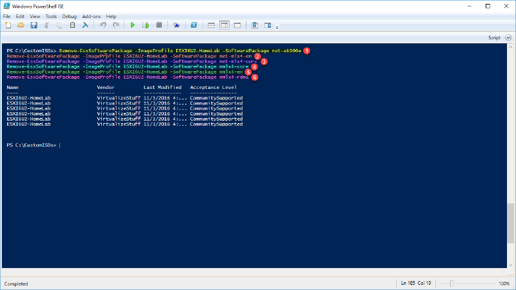Viewport: 516px width, 290px height.
Task: Click the '100%' zoom level text
Action: tap(504, 284)
